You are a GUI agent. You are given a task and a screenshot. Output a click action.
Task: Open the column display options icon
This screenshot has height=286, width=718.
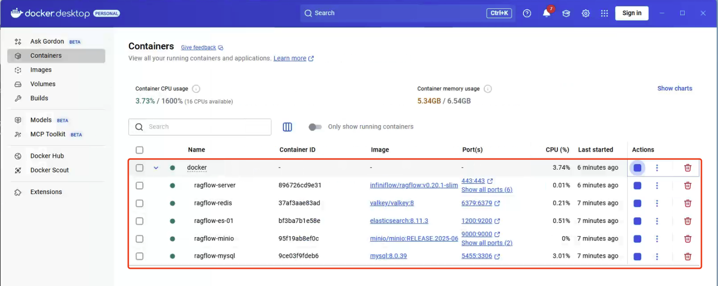[x=287, y=127]
